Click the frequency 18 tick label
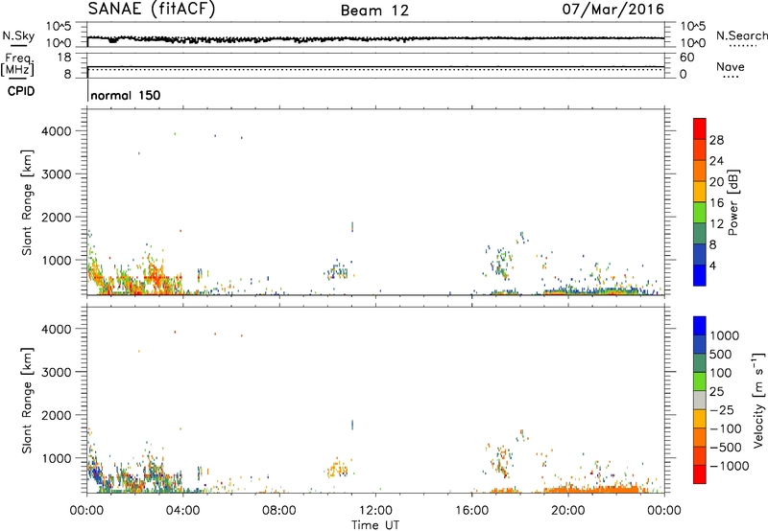 click(x=64, y=58)
